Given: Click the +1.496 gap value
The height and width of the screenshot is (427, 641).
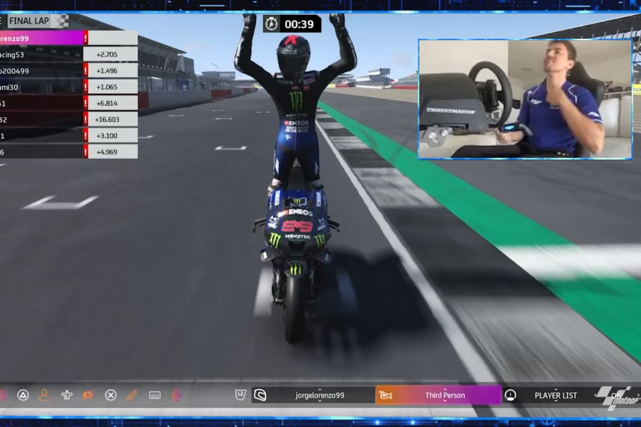Looking at the screenshot, I should coord(106,71).
